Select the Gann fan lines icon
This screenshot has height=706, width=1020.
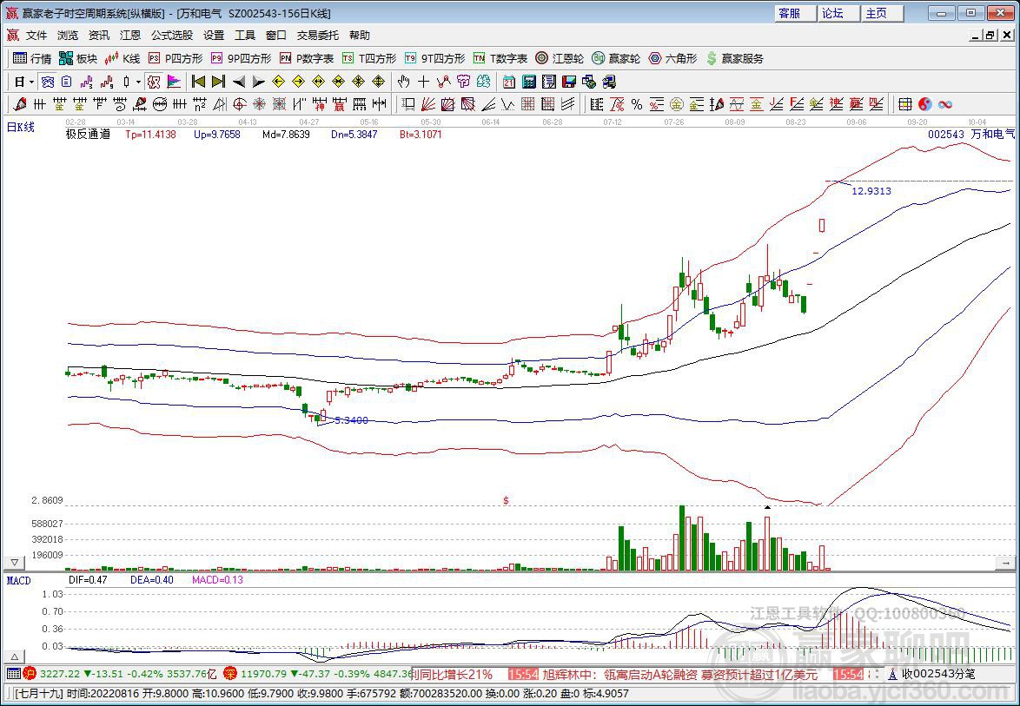pos(428,104)
